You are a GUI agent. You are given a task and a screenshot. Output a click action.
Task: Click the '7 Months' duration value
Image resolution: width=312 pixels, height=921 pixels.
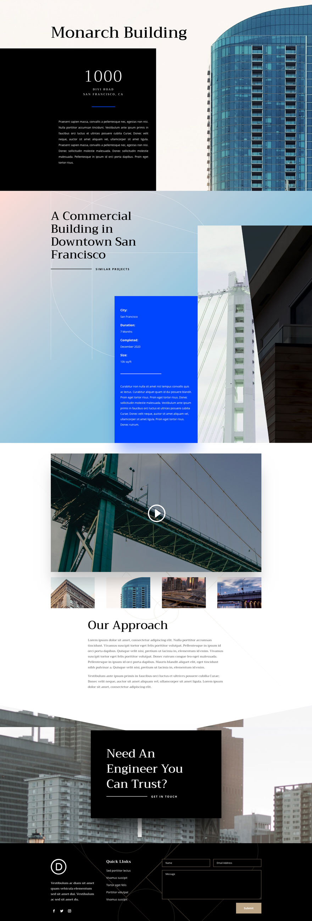click(126, 331)
